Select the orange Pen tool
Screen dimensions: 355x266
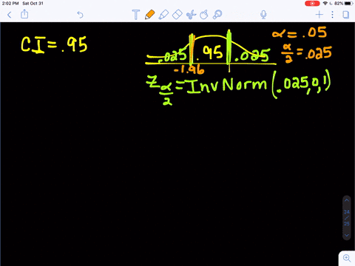pyautogui.click(x=149, y=15)
